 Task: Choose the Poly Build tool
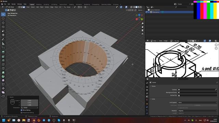[x=3, y=72]
